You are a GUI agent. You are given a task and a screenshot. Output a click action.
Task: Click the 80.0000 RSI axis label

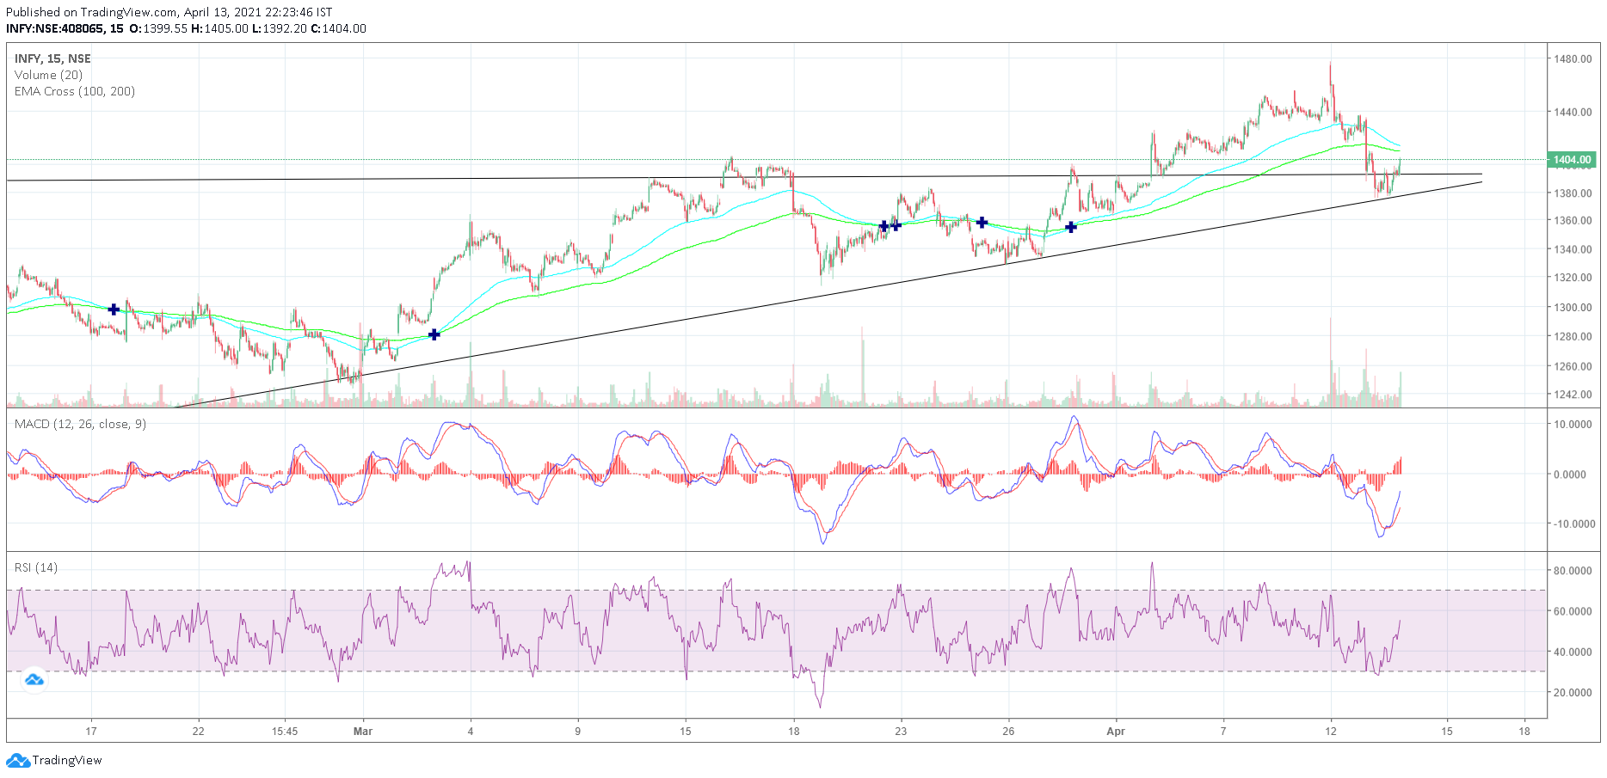(x=1572, y=570)
